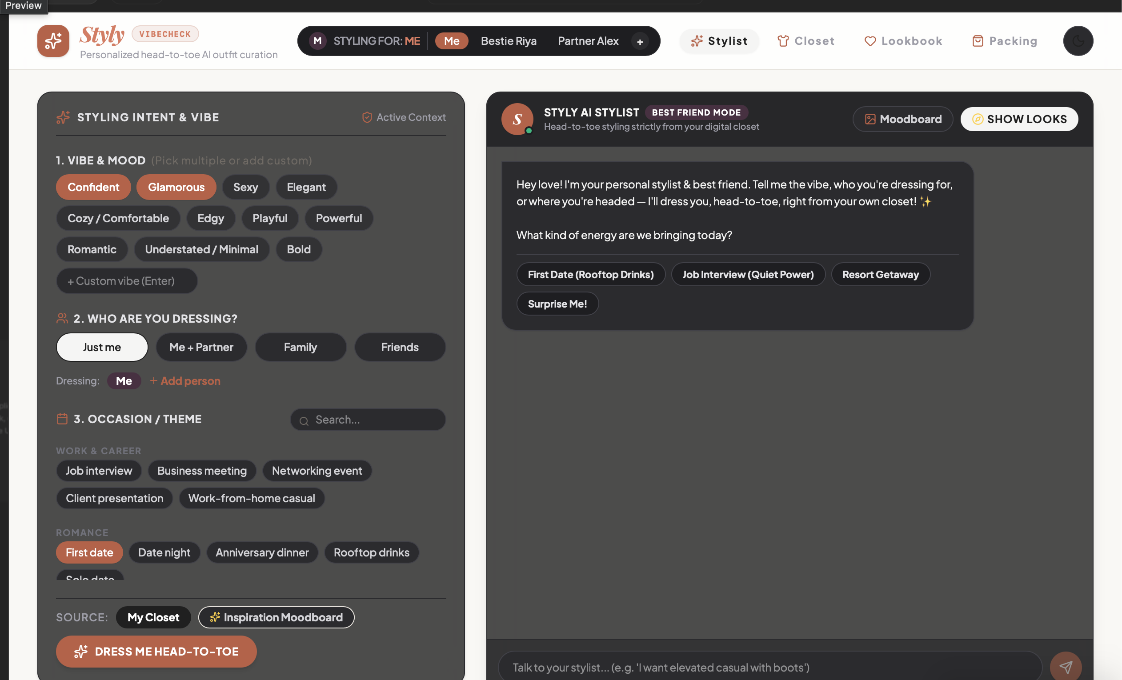The width and height of the screenshot is (1122, 680).
Task: Open the Stylist tab
Action: (x=719, y=41)
